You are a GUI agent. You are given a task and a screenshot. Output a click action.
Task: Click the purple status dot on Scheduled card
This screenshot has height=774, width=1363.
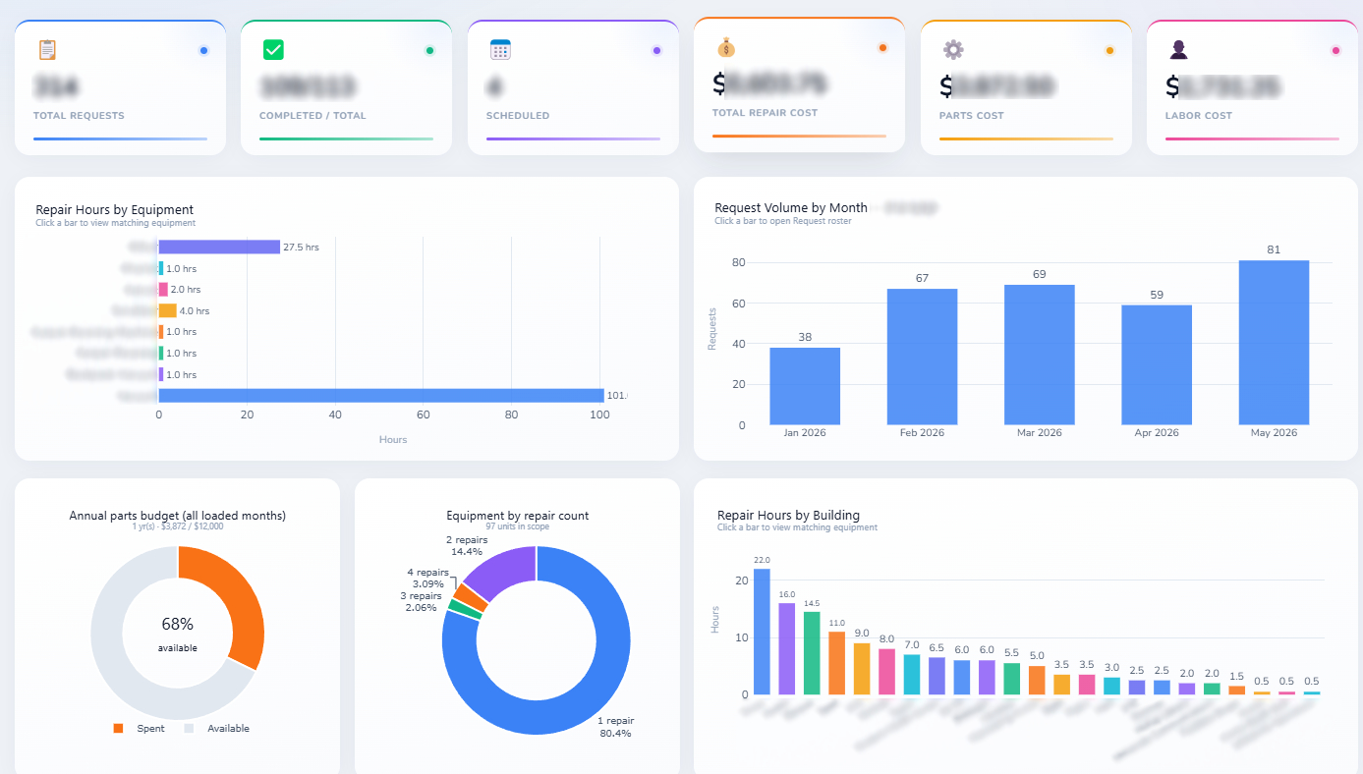click(x=656, y=50)
